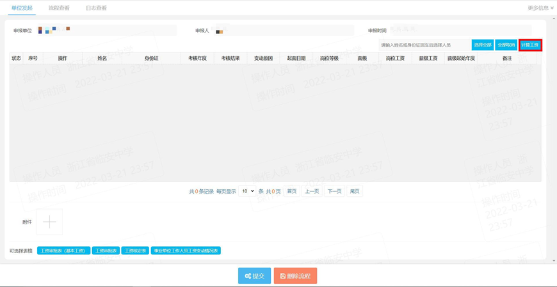Go to 上一页 previous page
557x287 pixels.
click(312, 191)
